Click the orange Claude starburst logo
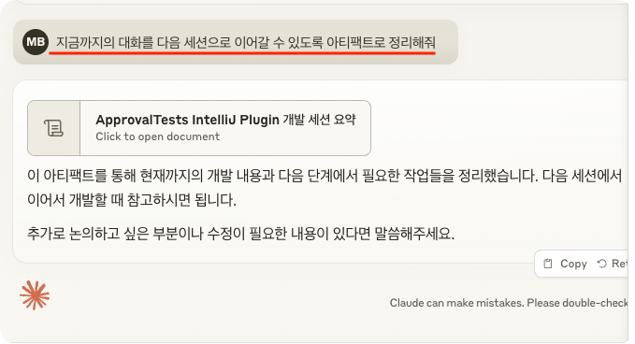This screenshot has width=635, height=344. pos(35,295)
